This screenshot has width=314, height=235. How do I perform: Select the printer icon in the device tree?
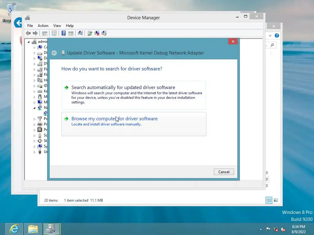coord(40,124)
